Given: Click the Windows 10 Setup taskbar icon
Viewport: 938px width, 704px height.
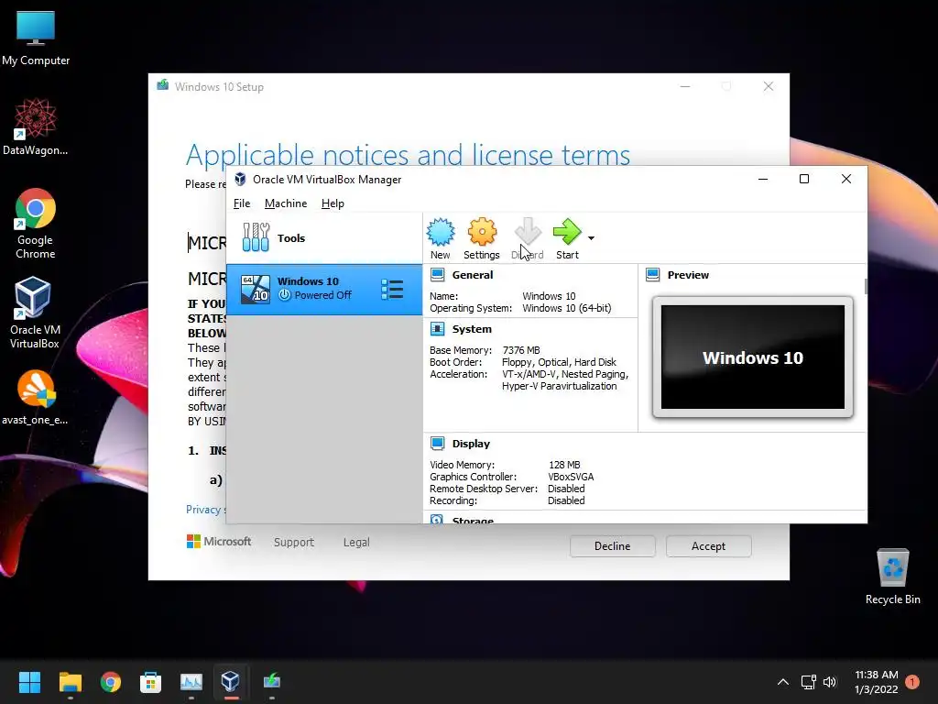Looking at the screenshot, I should 271,682.
